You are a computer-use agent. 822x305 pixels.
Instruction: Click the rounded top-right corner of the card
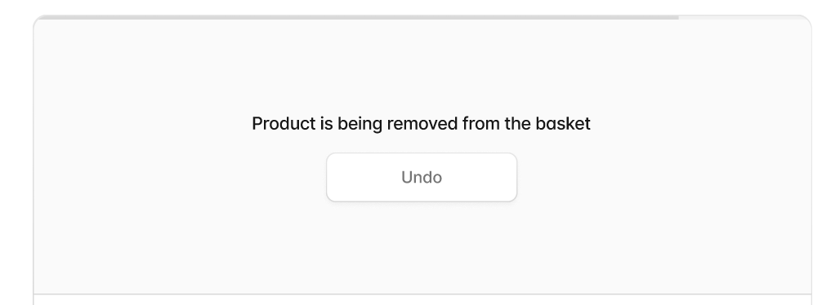(805, 21)
